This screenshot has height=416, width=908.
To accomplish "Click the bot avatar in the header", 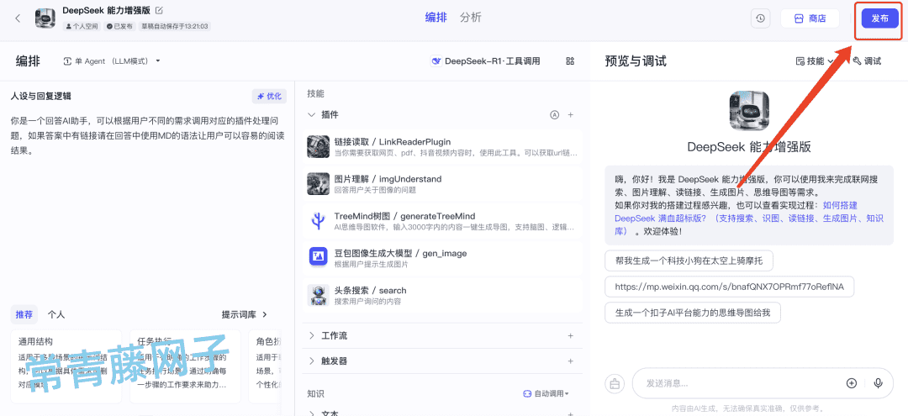I will pyautogui.click(x=45, y=18).
